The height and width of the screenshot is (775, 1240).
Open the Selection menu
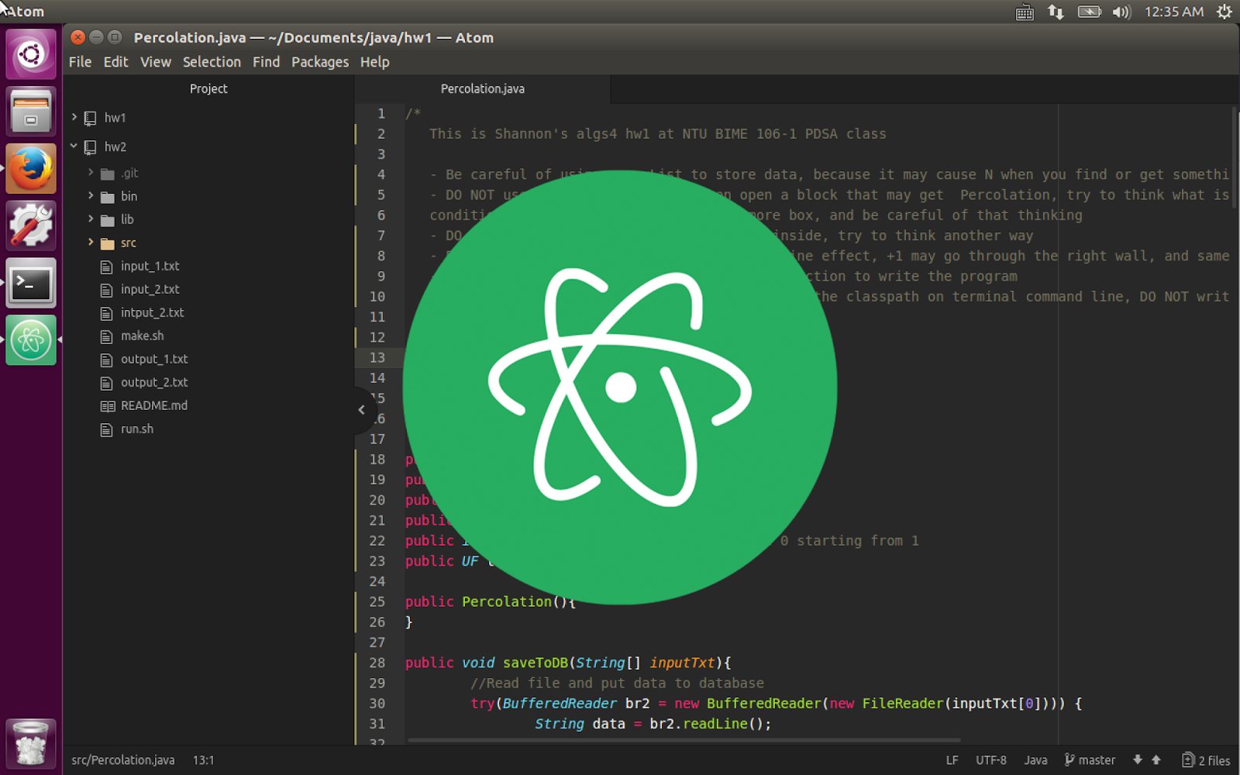pyautogui.click(x=212, y=62)
